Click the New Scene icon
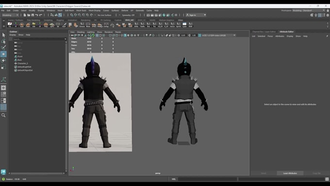Screen dimensions: 330x186 pos(25,15)
